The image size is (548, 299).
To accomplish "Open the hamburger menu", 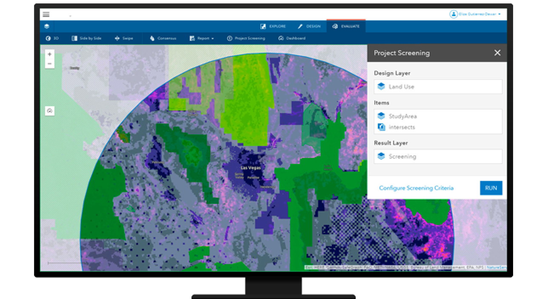I will point(46,14).
